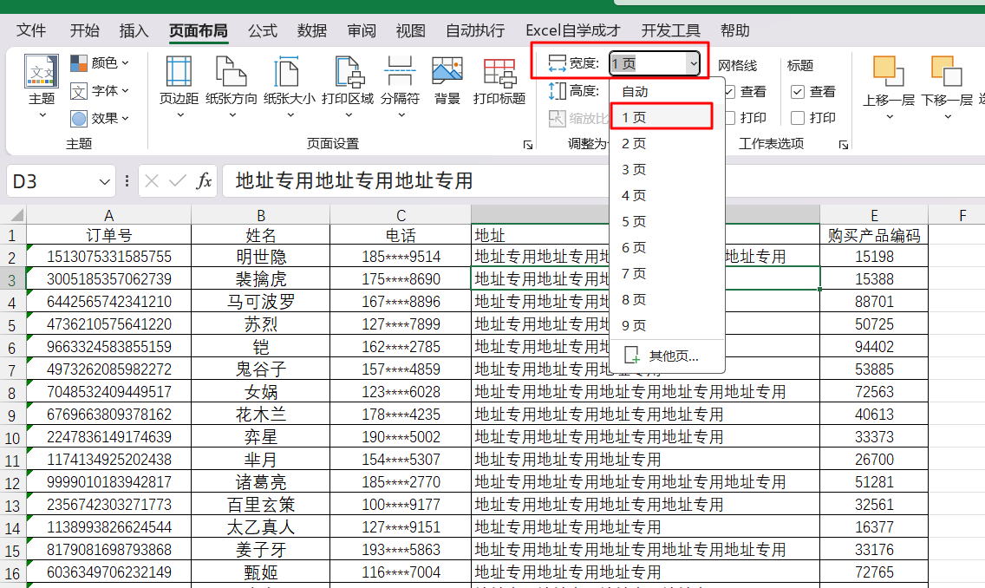Select row 8 header

pyautogui.click(x=12, y=393)
